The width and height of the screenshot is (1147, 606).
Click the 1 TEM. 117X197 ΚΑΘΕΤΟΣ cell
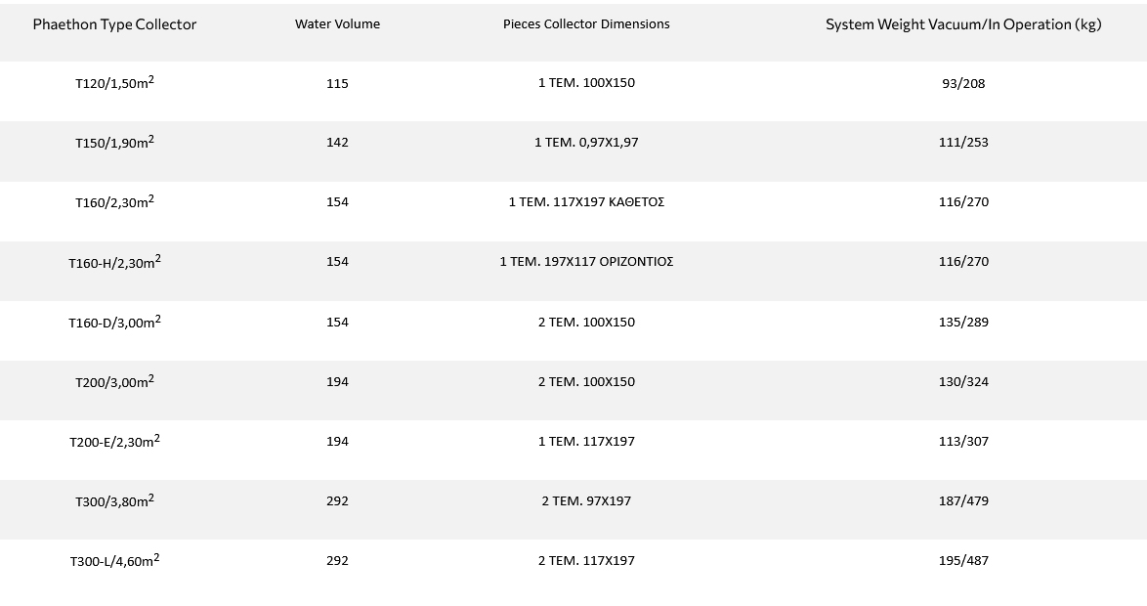coord(586,202)
